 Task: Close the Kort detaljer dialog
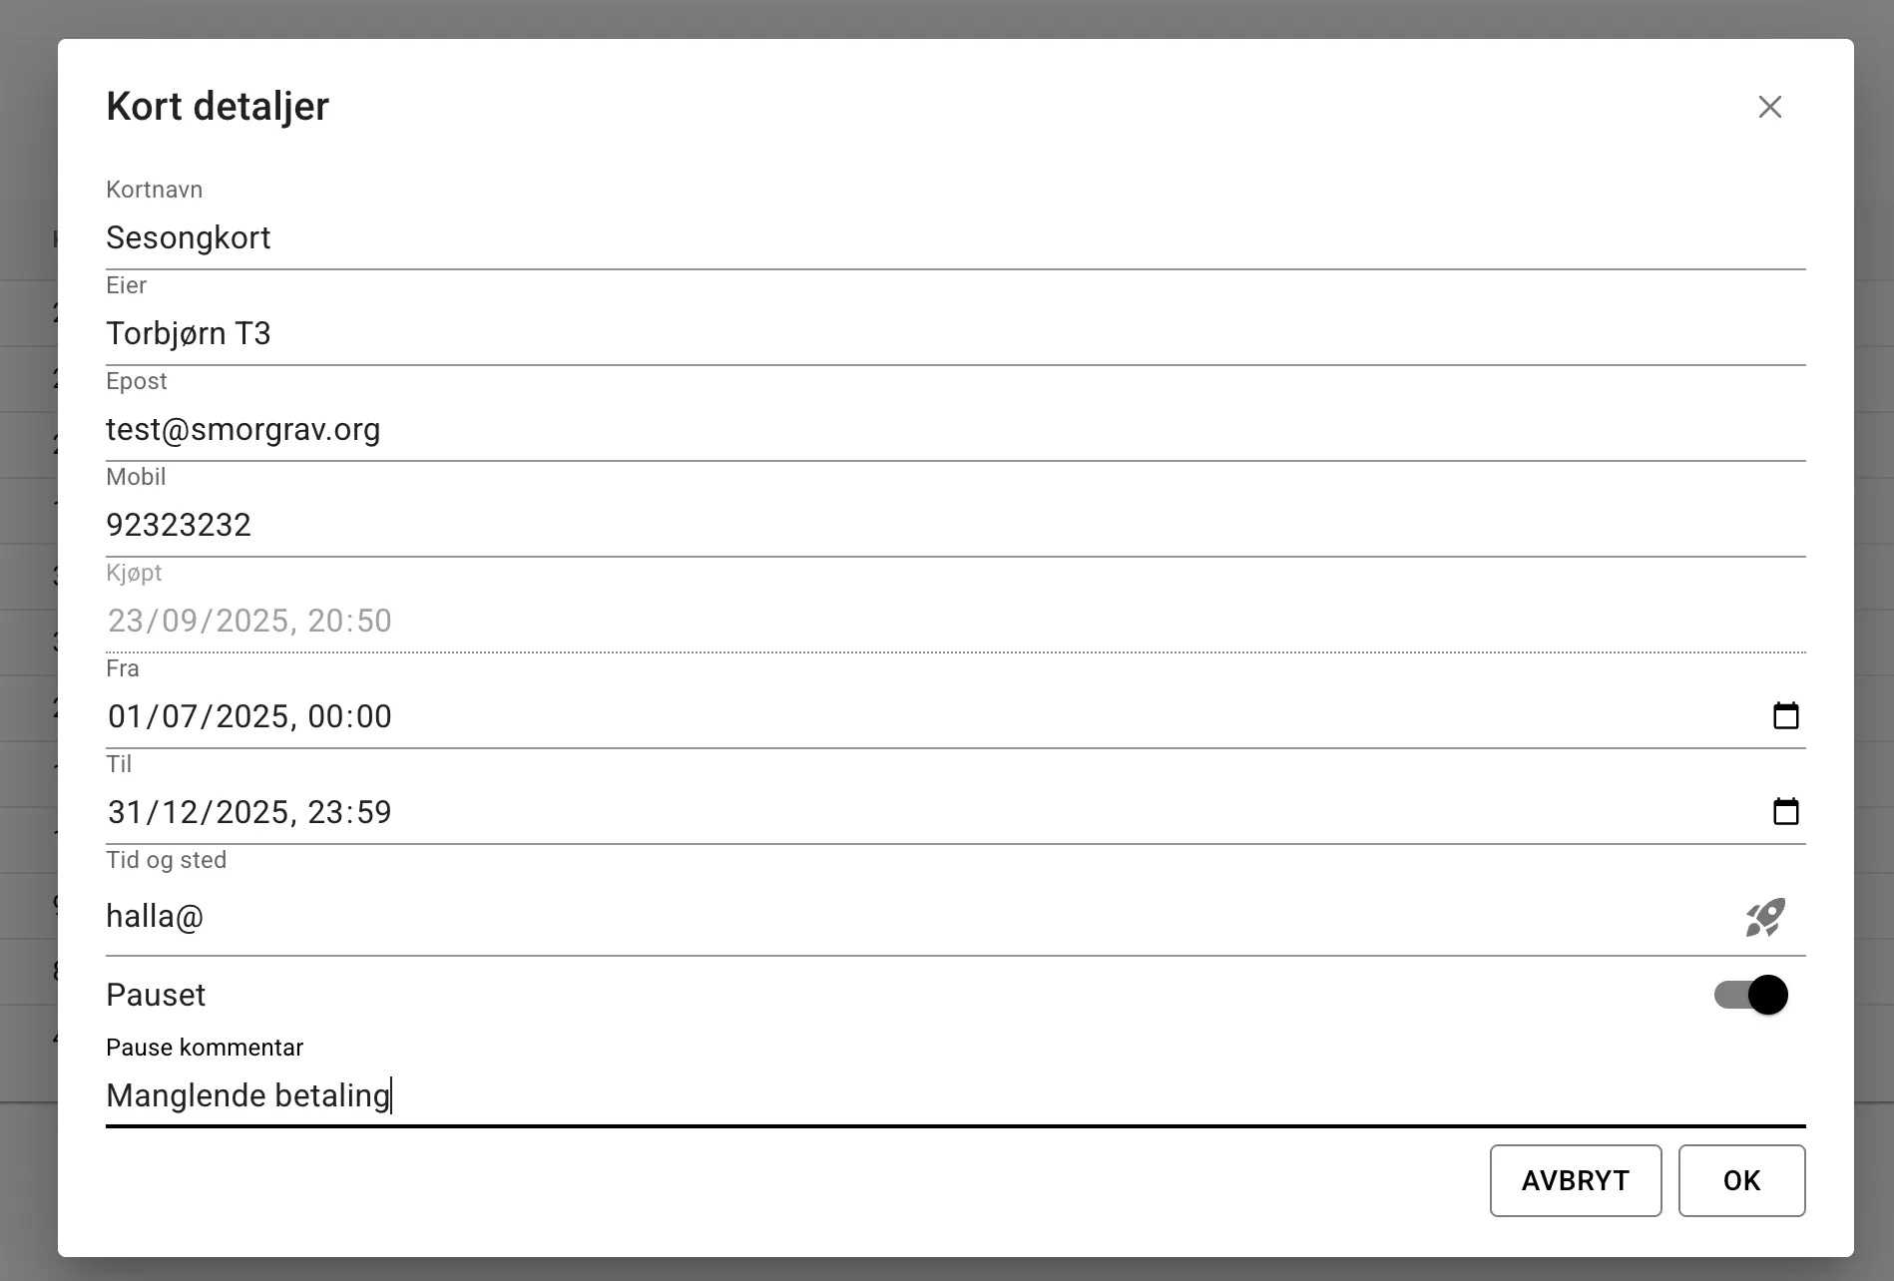(x=1769, y=107)
